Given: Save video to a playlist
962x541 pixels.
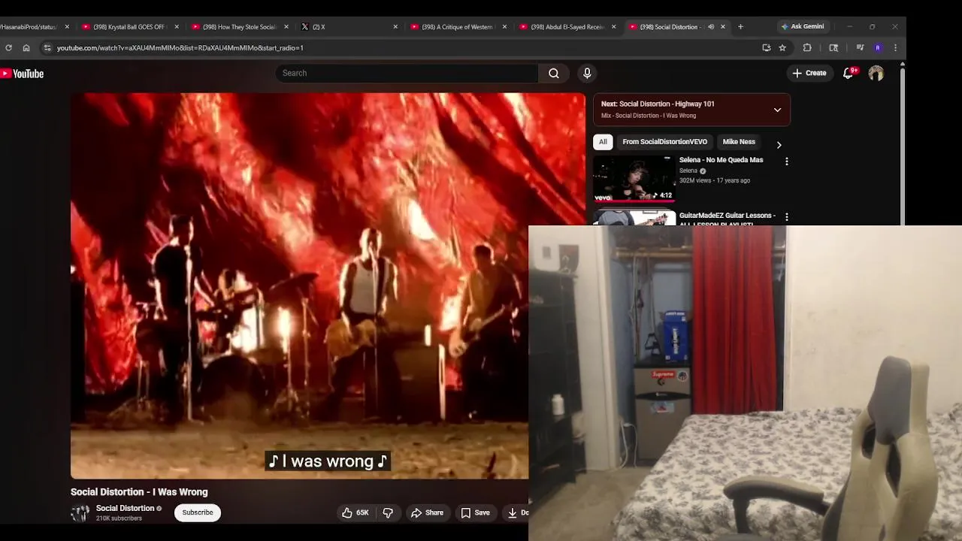Looking at the screenshot, I should (476, 512).
